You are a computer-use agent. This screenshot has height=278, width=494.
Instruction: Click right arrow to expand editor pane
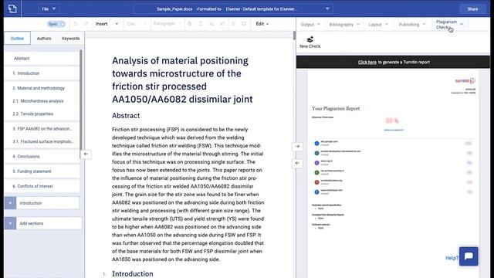297,147
